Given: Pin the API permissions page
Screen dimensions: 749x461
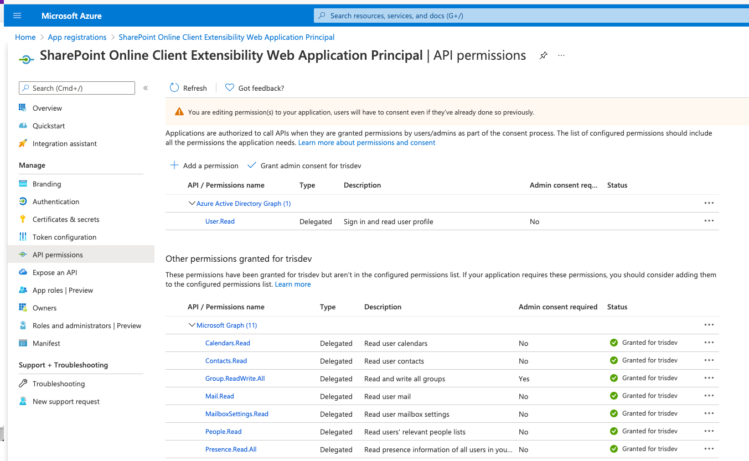Looking at the screenshot, I should tap(544, 55).
